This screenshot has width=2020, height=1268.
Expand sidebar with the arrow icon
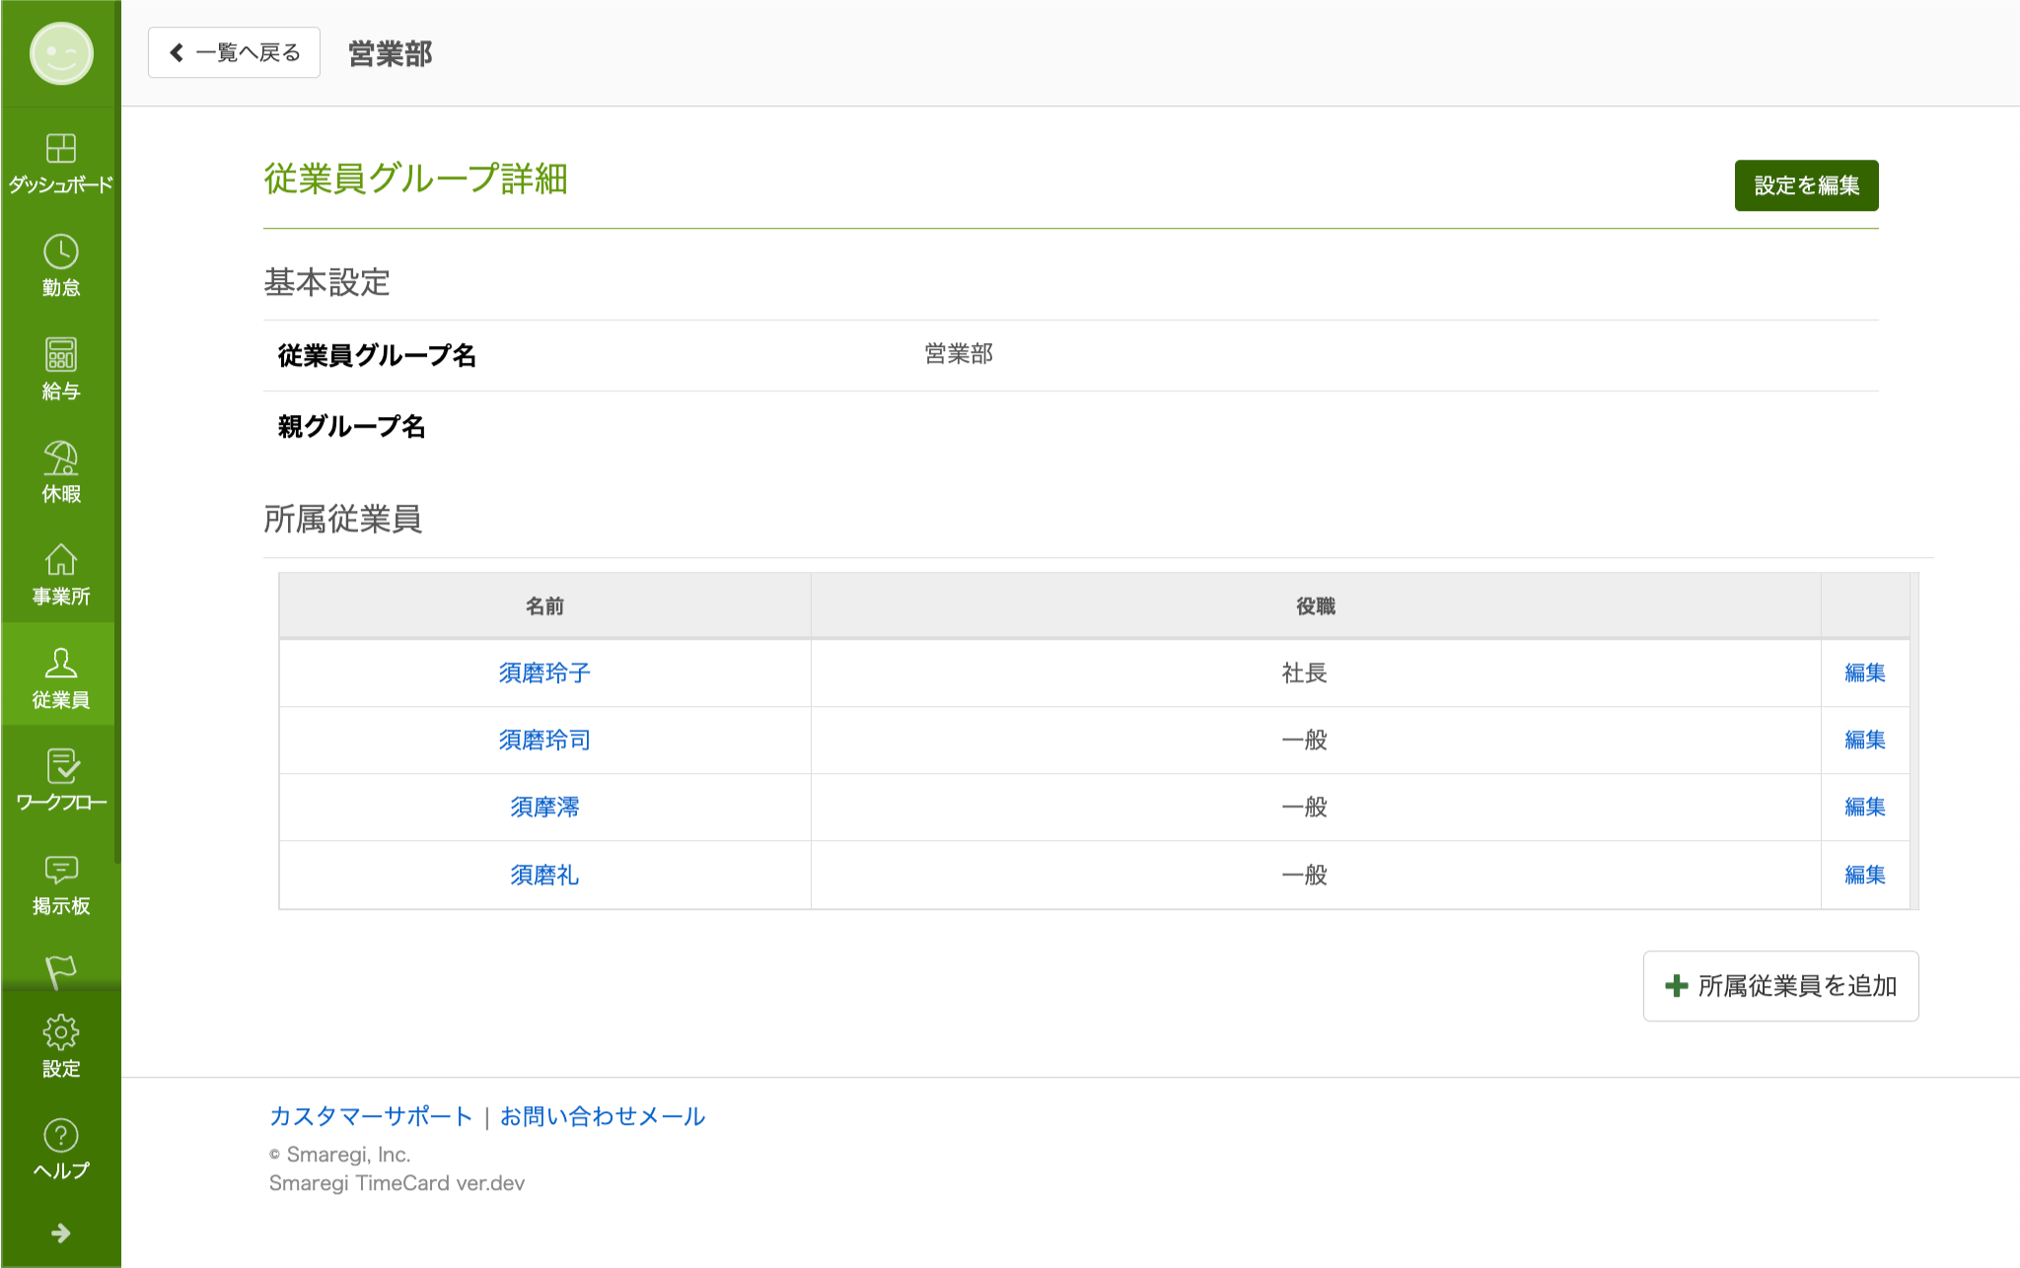[x=61, y=1233]
